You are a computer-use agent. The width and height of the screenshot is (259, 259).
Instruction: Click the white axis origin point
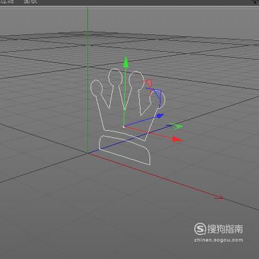tap(124, 126)
